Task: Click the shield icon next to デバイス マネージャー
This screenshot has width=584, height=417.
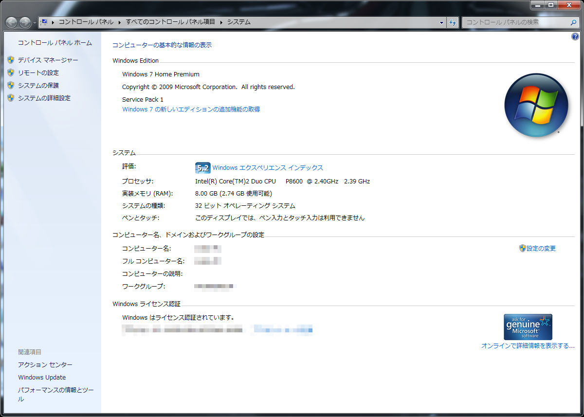Action: click(x=11, y=60)
